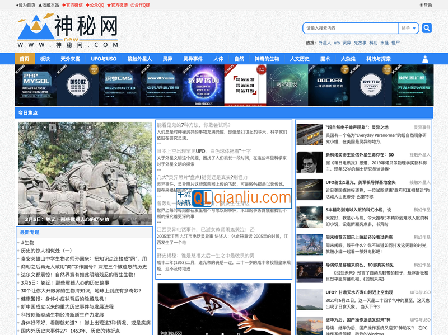
Task: Click the 神秘网 site logo
Action: [x=68, y=31]
